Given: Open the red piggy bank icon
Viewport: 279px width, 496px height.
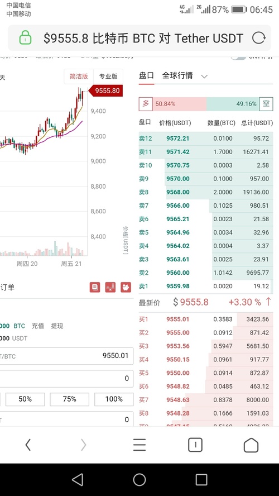Looking at the screenshot, I should (x=126, y=287).
